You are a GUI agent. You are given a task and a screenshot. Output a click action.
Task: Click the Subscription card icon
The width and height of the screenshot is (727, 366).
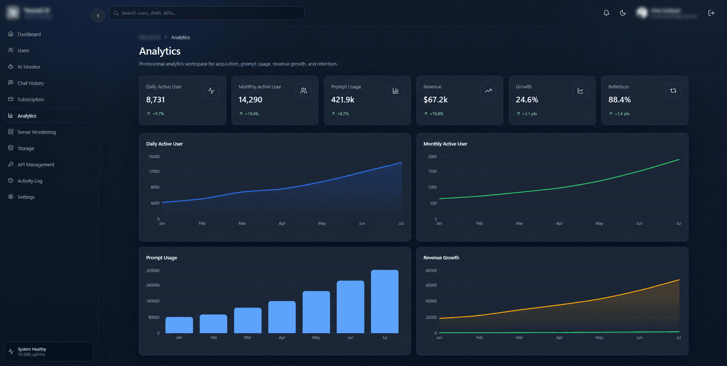(11, 99)
